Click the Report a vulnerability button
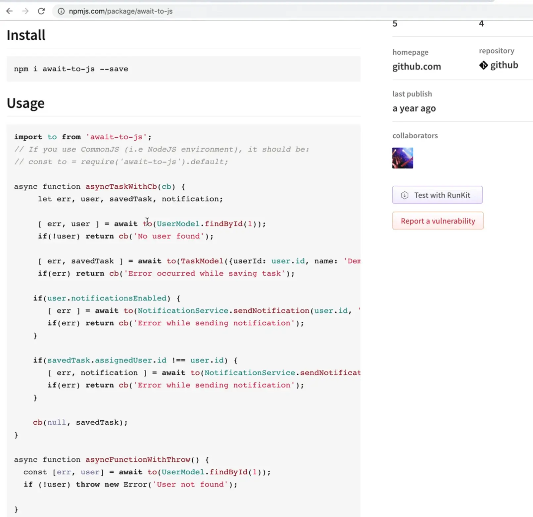 coord(438,221)
